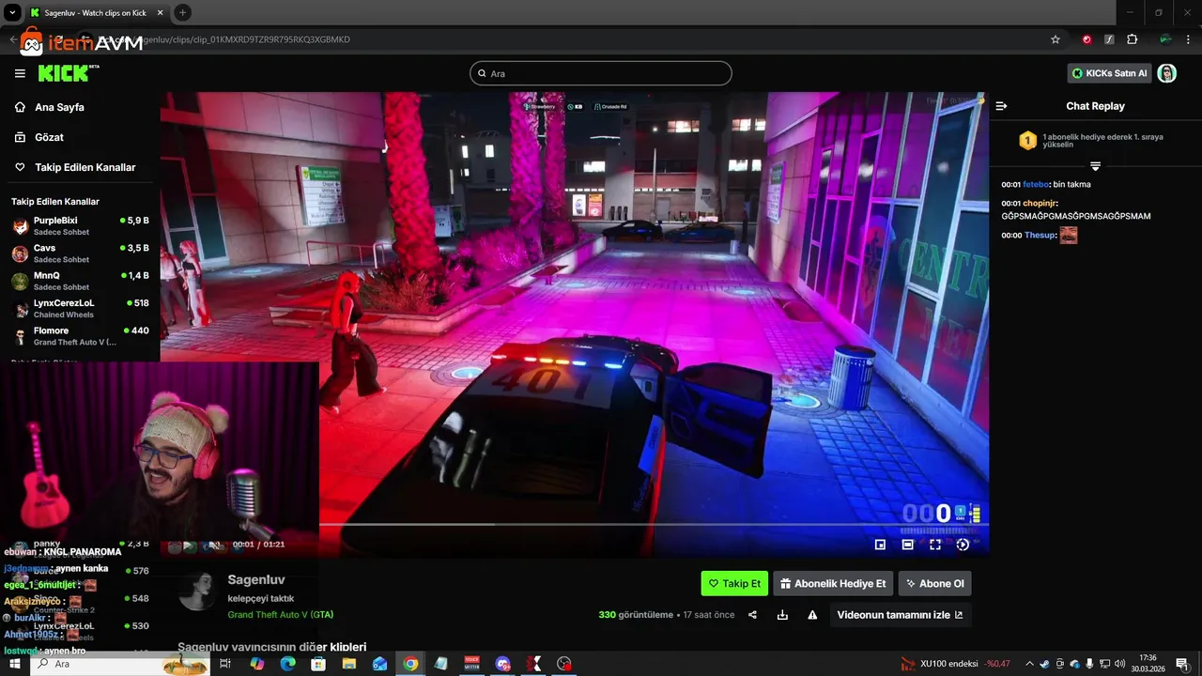The height and width of the screenshot is (676, 1202).
Task: Open the hamburger sidebar menu
Action: (x=20, y=73)
